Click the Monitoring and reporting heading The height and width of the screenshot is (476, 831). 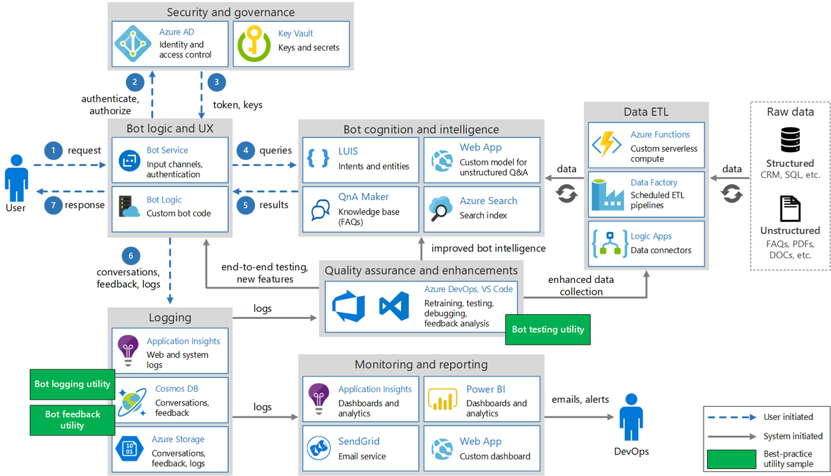point(421,365)
